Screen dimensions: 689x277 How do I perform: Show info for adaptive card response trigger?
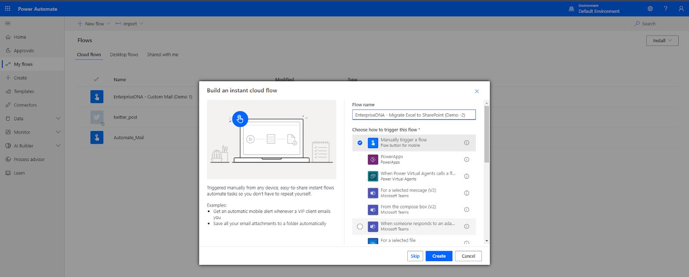point(466,226)
